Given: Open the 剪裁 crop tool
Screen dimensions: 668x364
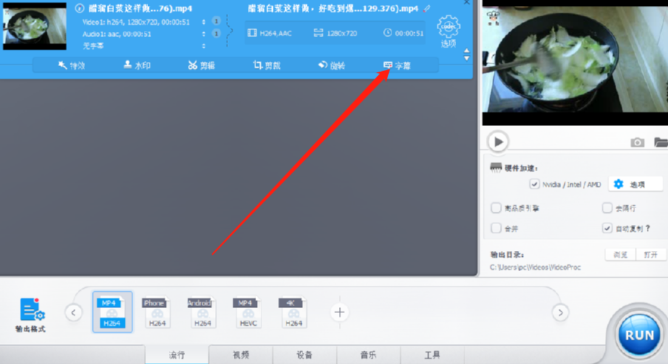Looking at the screenshot, I should [x=267, y=66].
